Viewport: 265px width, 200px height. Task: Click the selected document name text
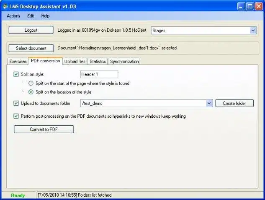[118, 48]
